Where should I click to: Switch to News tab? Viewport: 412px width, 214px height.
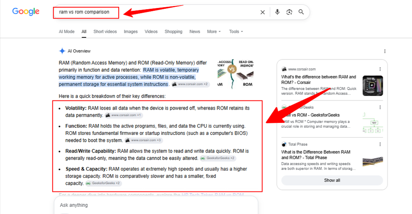pyautogui.click(x=195, y=31)
